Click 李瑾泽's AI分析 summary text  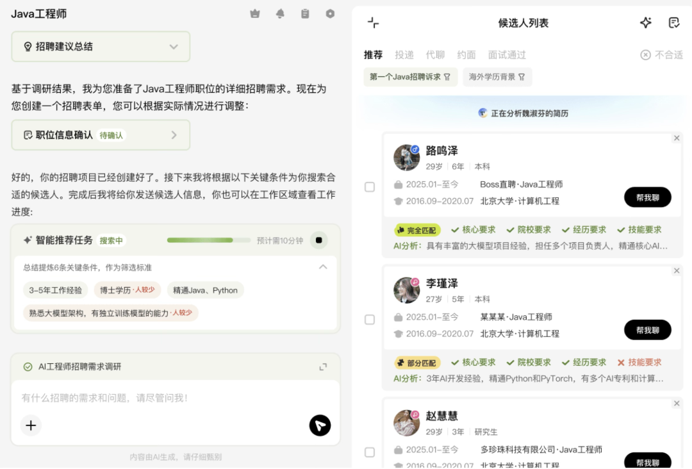pos(528,379)
